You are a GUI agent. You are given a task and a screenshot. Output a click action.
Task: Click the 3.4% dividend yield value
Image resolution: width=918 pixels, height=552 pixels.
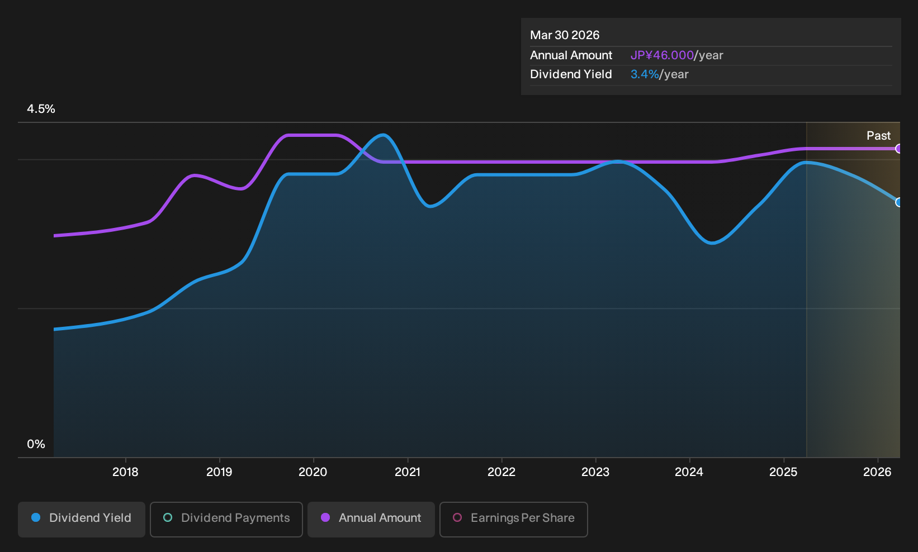[645, 74]
